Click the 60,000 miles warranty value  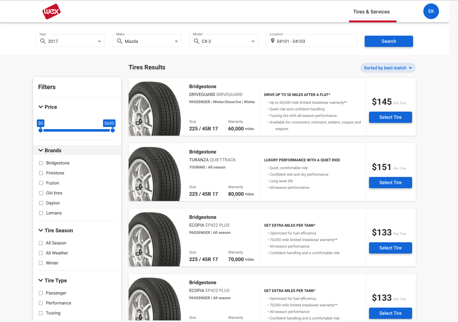click(x=241, y=128)
